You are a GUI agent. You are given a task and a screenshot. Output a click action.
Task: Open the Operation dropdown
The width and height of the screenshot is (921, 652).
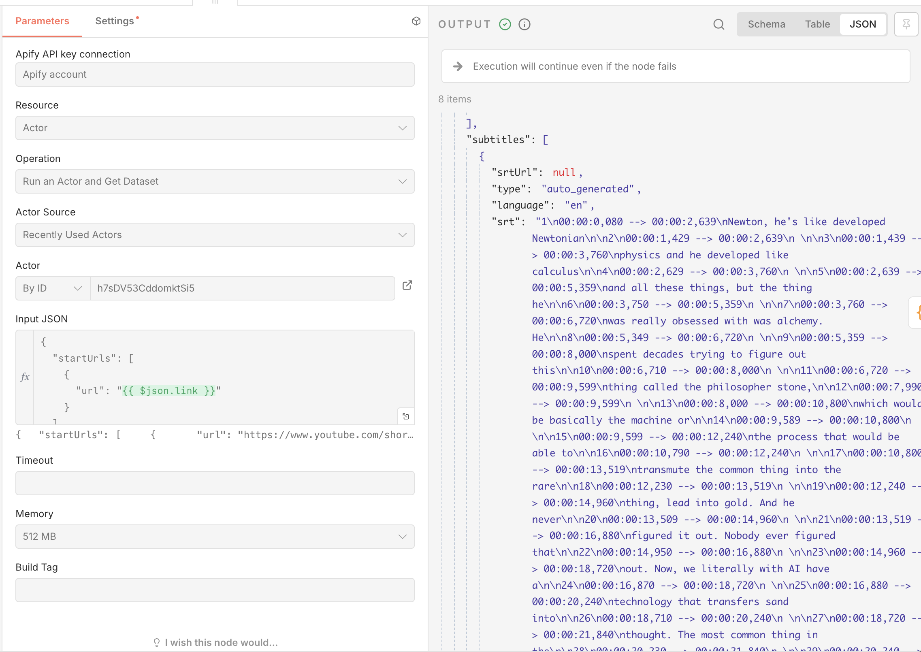coord(215,181)
